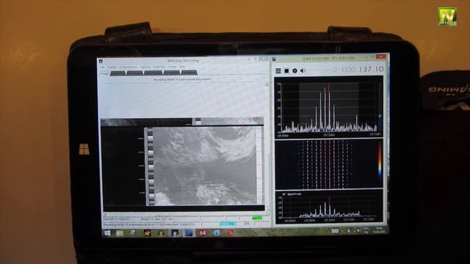The height and width of the screenshot is (264, 470).
Task: Open the WXtoImg File menu
Action: pyautogui.click(x=103, y=67)
